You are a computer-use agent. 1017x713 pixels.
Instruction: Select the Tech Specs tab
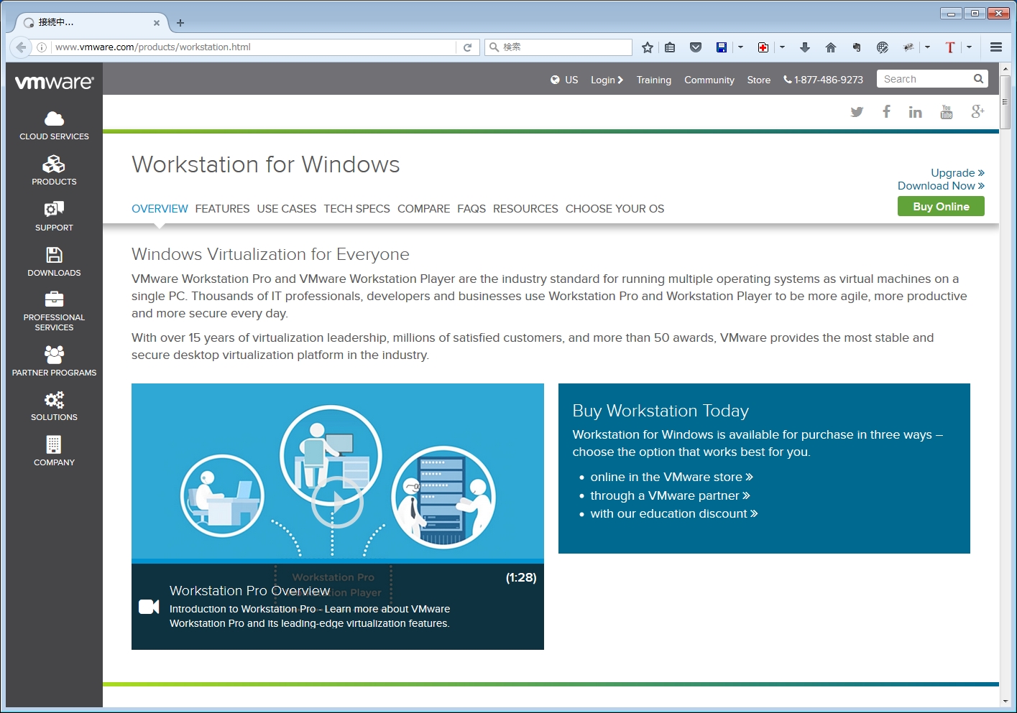[x=356, y=209]
